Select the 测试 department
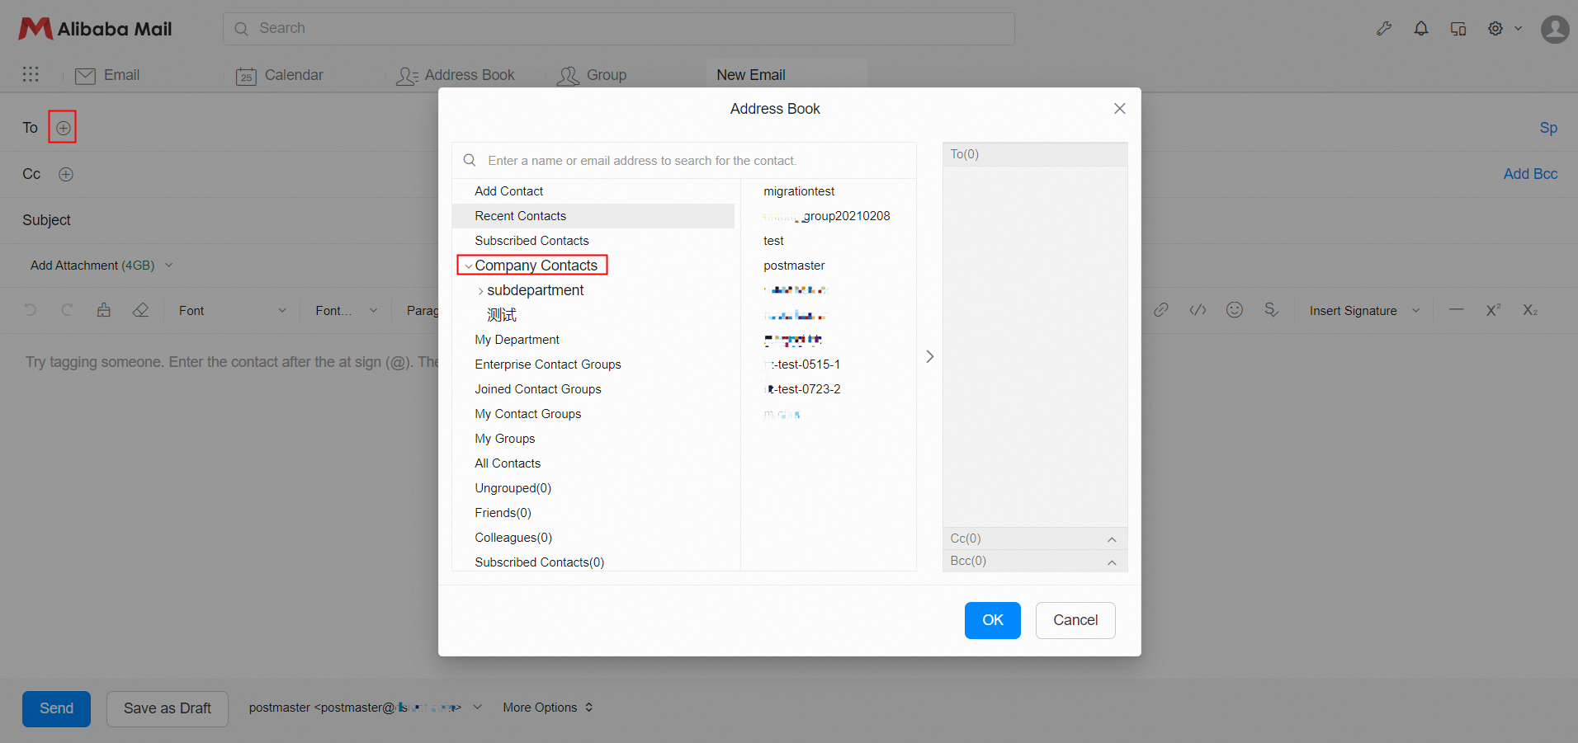This screenshot has width=1578, height=743. point(502,315)
